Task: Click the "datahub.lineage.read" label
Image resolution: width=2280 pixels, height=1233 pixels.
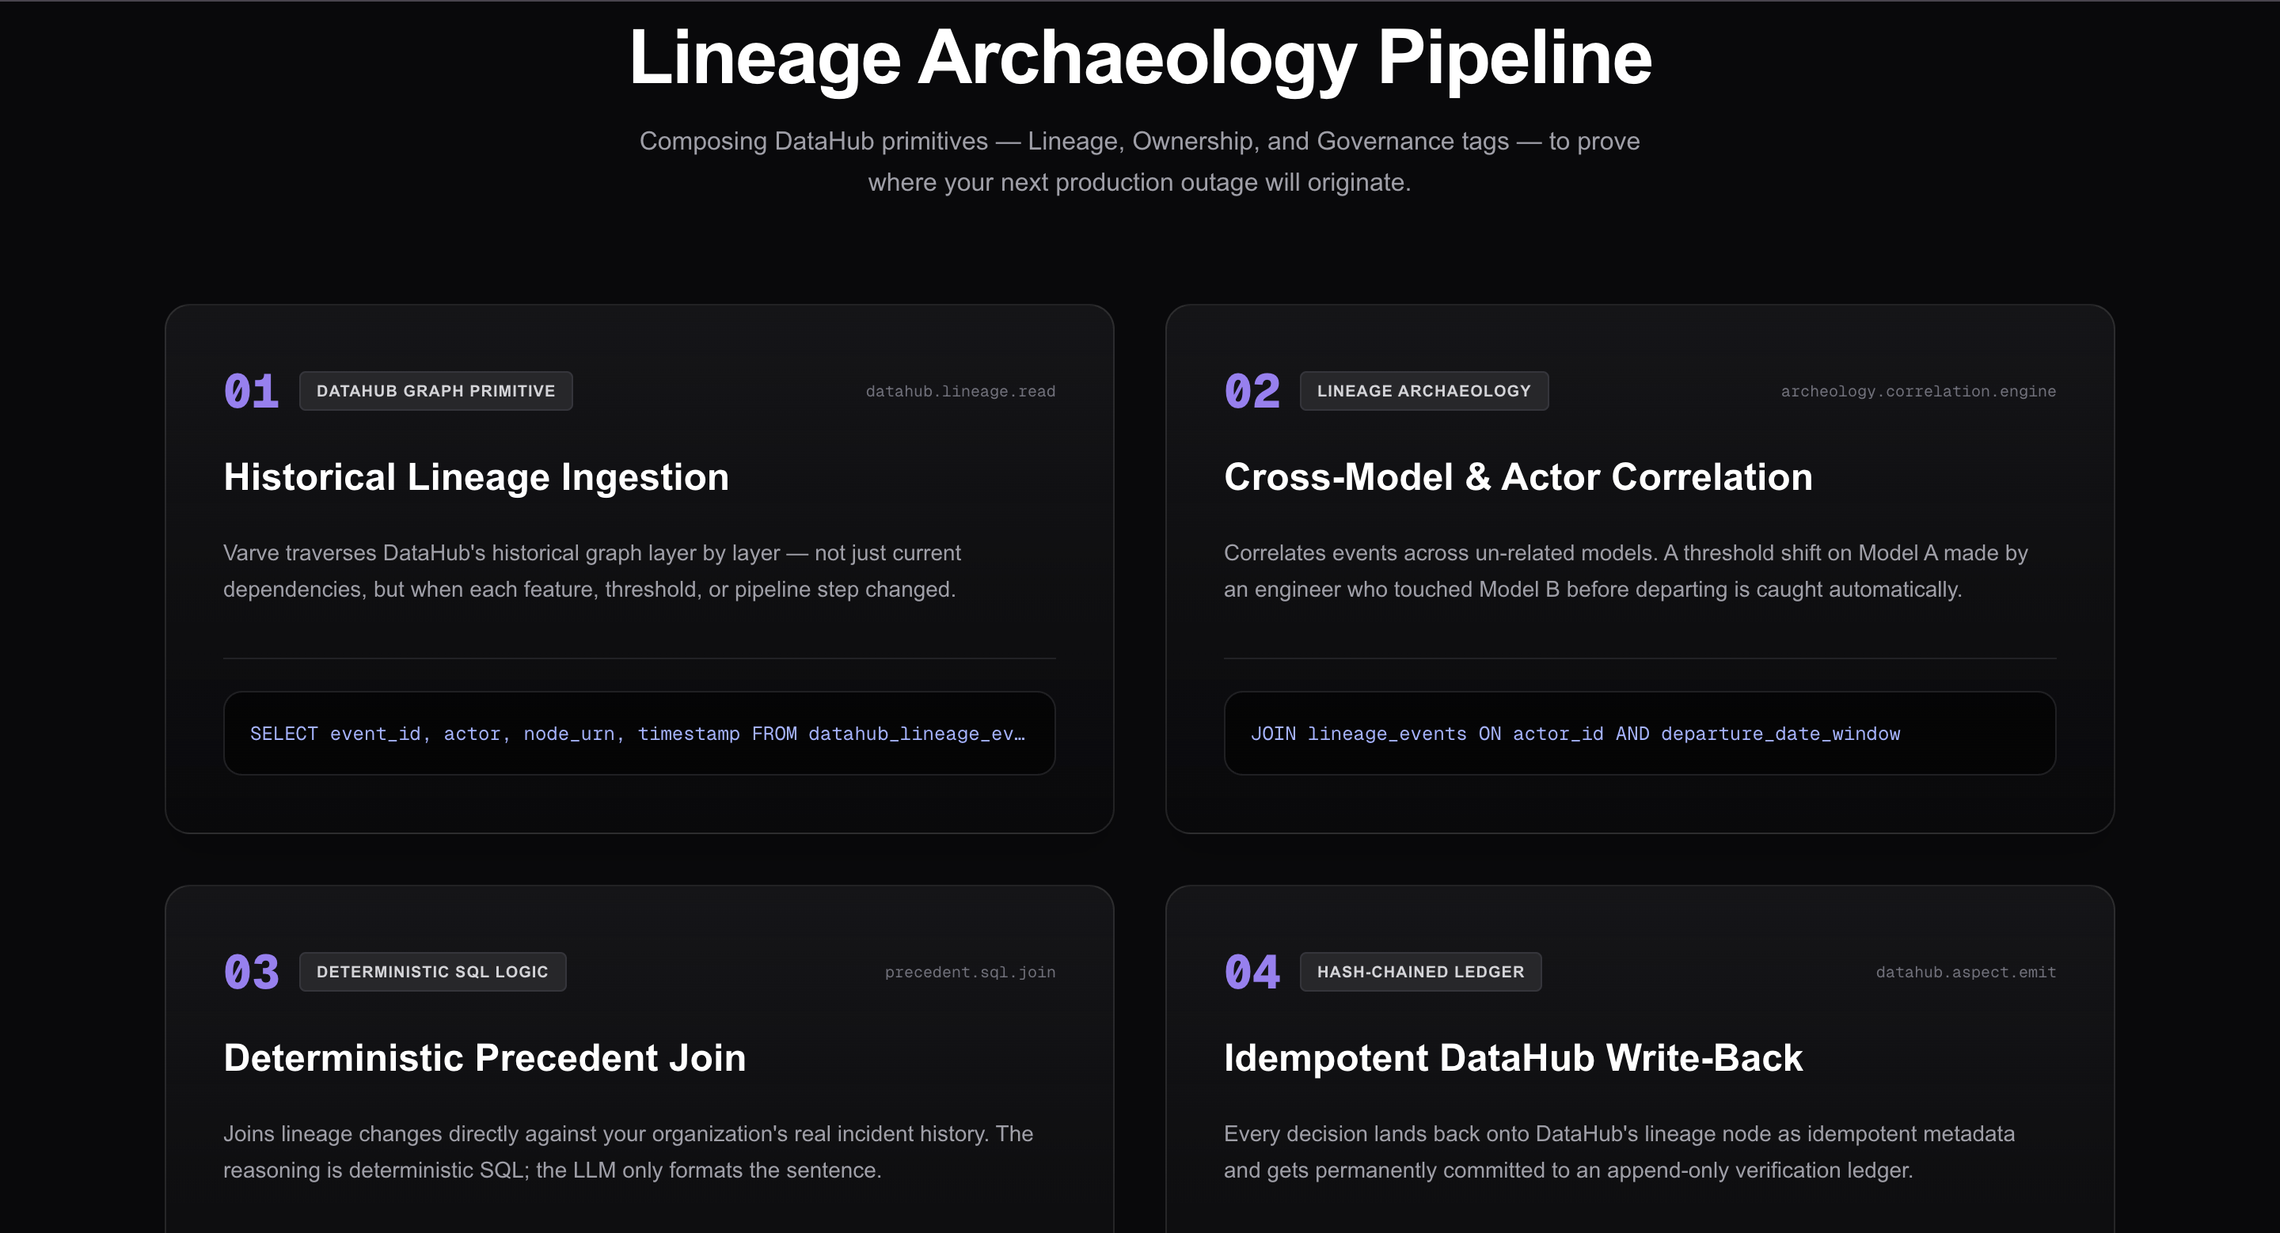Action: click(x=960, y=391)
